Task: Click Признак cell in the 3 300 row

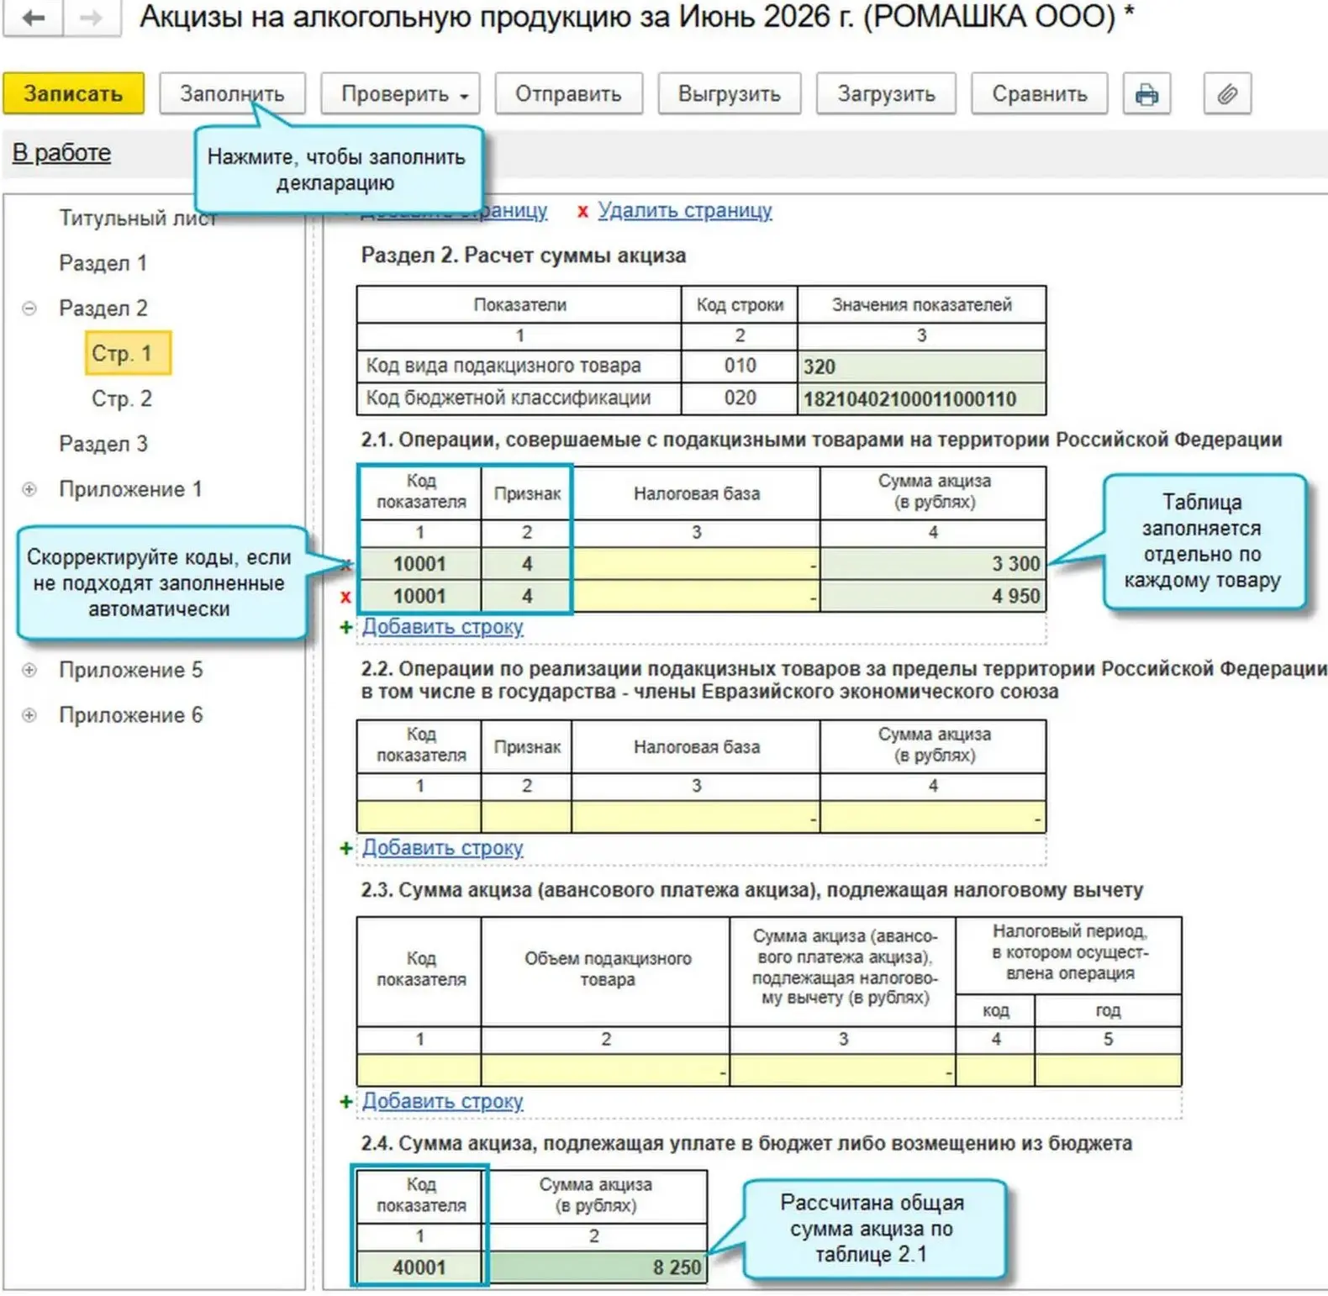Action: pos(526,564)
